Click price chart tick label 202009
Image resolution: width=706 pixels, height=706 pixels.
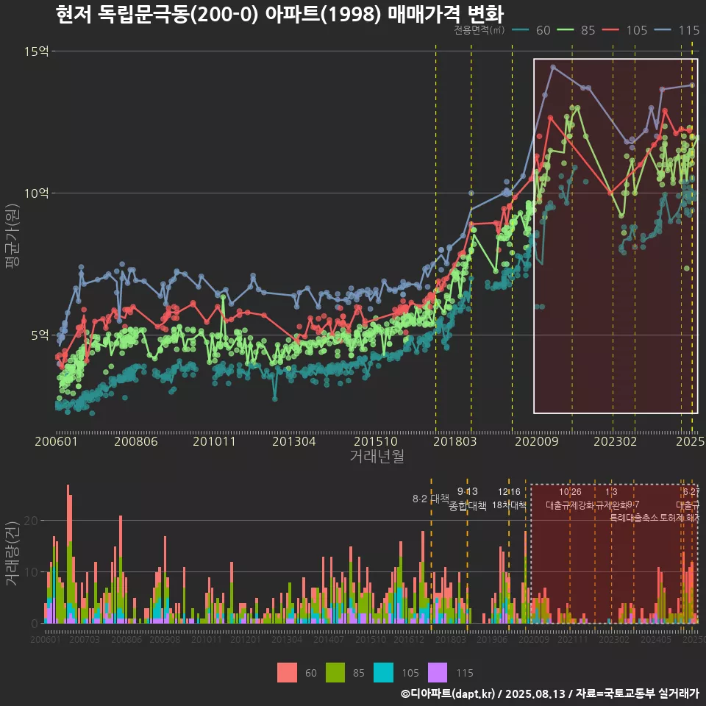pyautogui.click(x=537, y=441)
